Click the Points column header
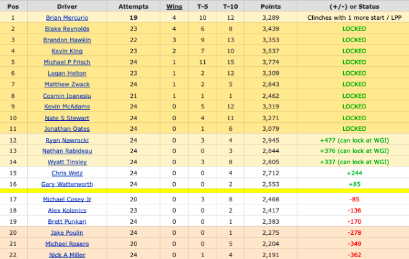The width and height of the screenshot is (409, 259). point(271,7)
